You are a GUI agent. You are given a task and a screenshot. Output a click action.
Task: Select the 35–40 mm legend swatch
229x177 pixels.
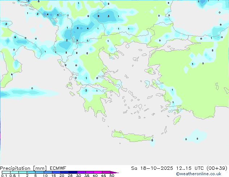[x=89, y=172]
